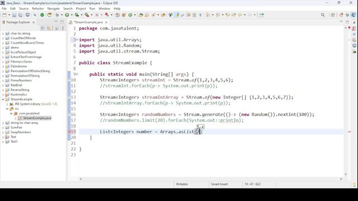Image resolution: width=358 pixels, height=201 pixels.
Task: Click the error marker on line 19
Action: (69, 132)
